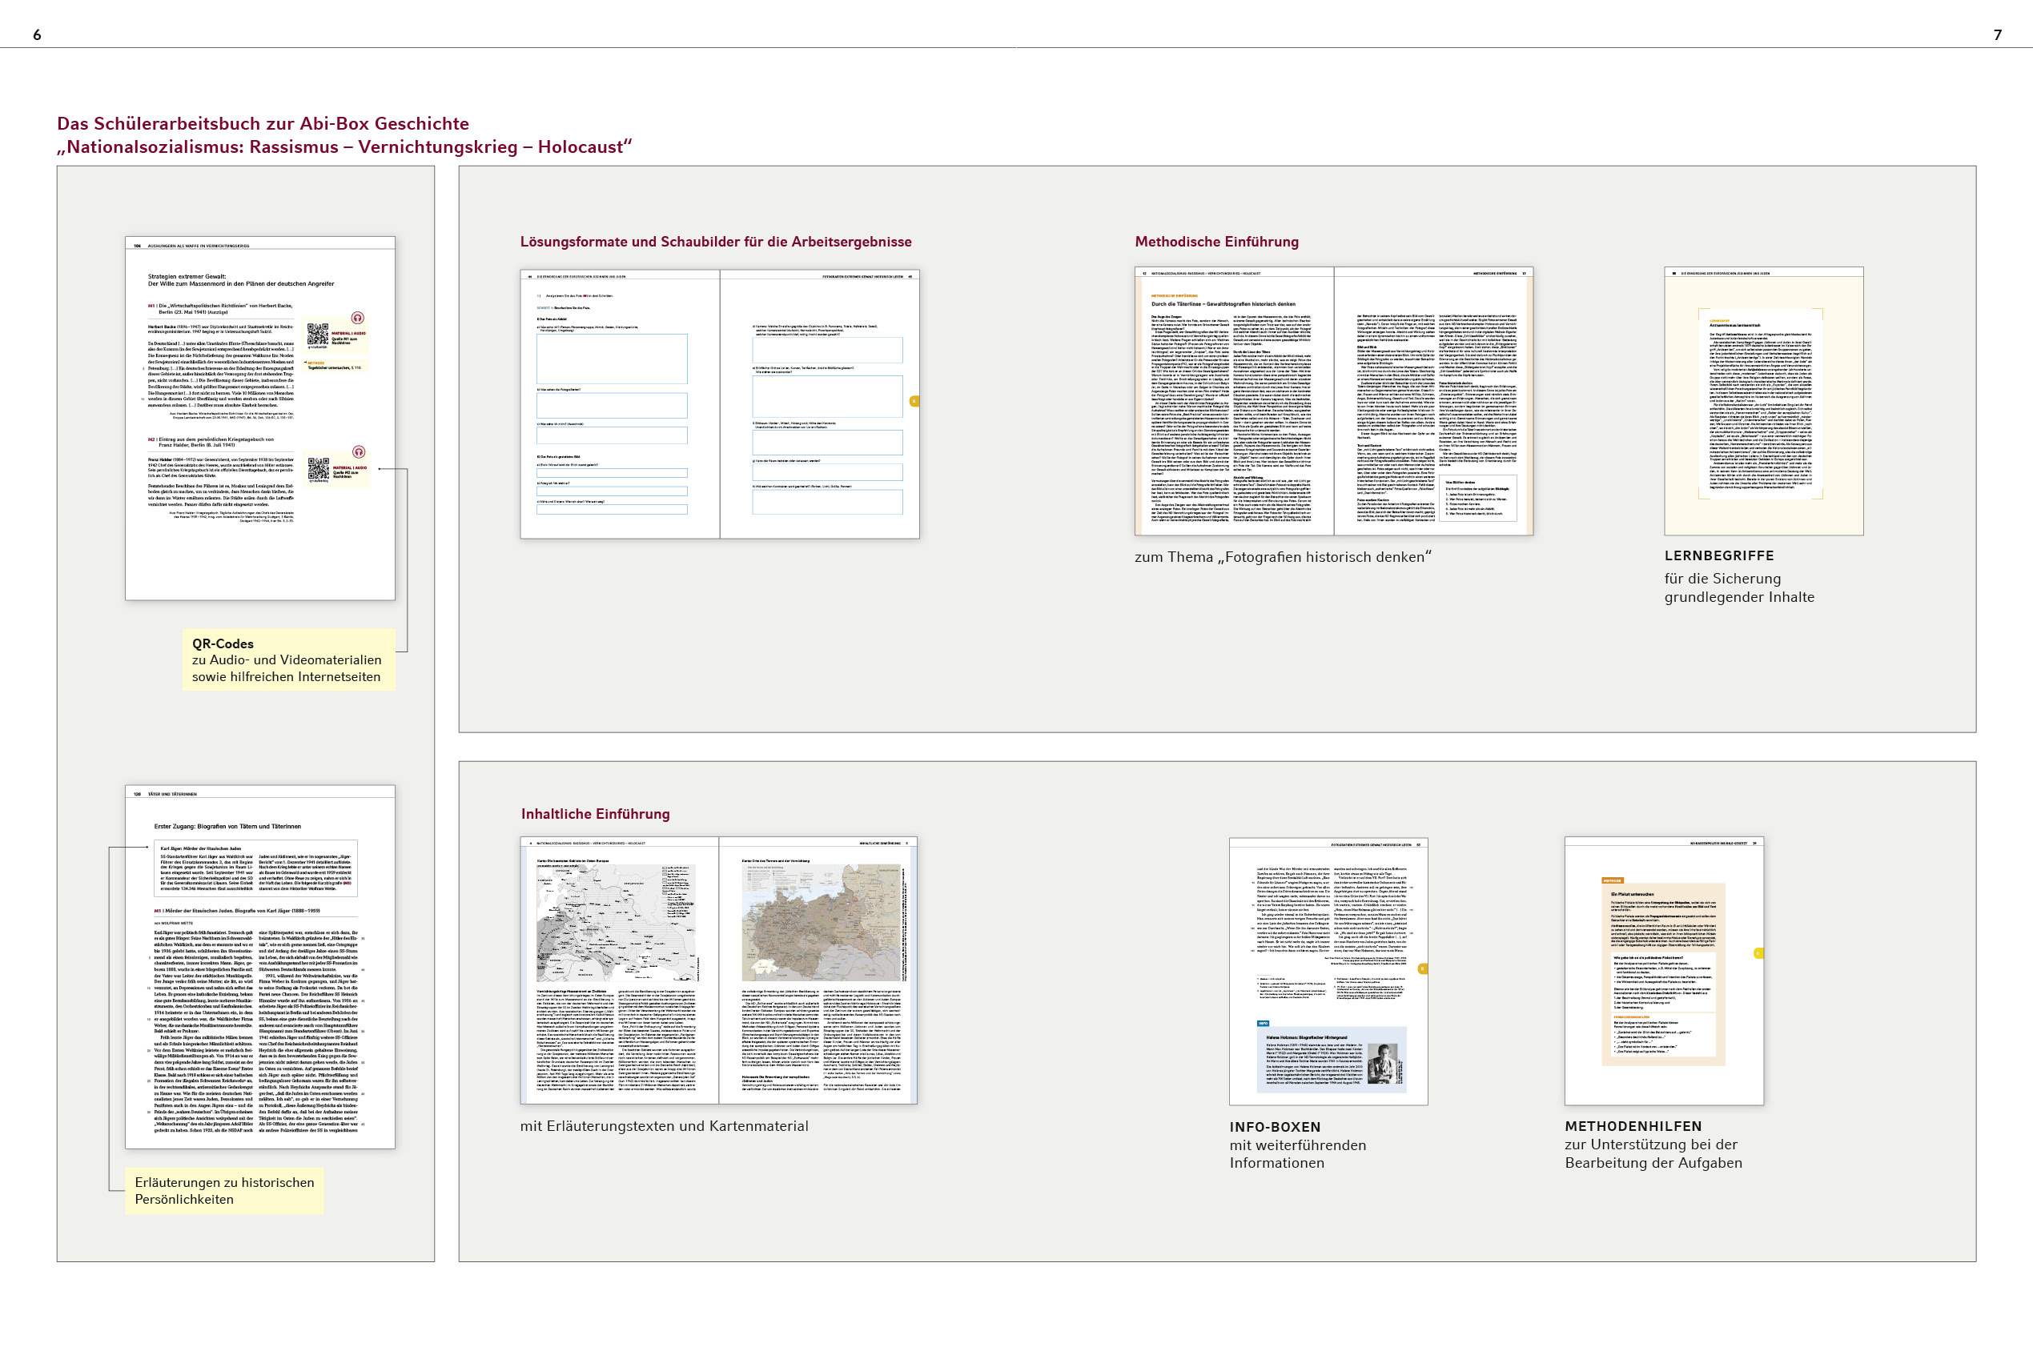Open the 'Fotografien historisch denken' spread thumbnail
Viewport: 2033px width, 1371px height.
(1333, 400)
